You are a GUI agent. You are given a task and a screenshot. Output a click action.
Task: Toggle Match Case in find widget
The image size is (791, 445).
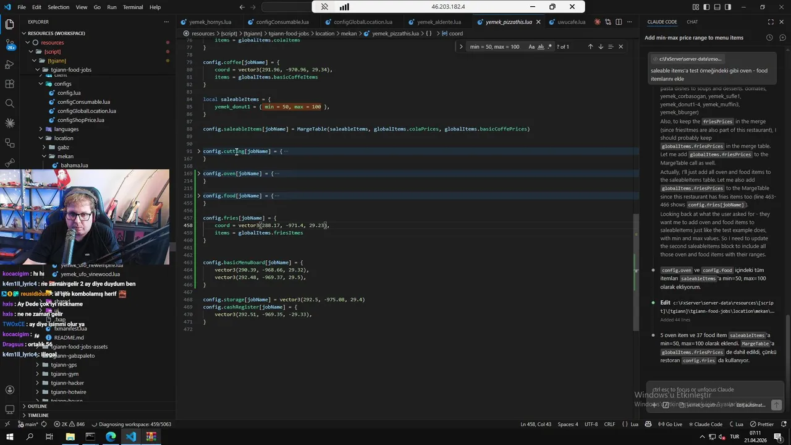(531, 46)
